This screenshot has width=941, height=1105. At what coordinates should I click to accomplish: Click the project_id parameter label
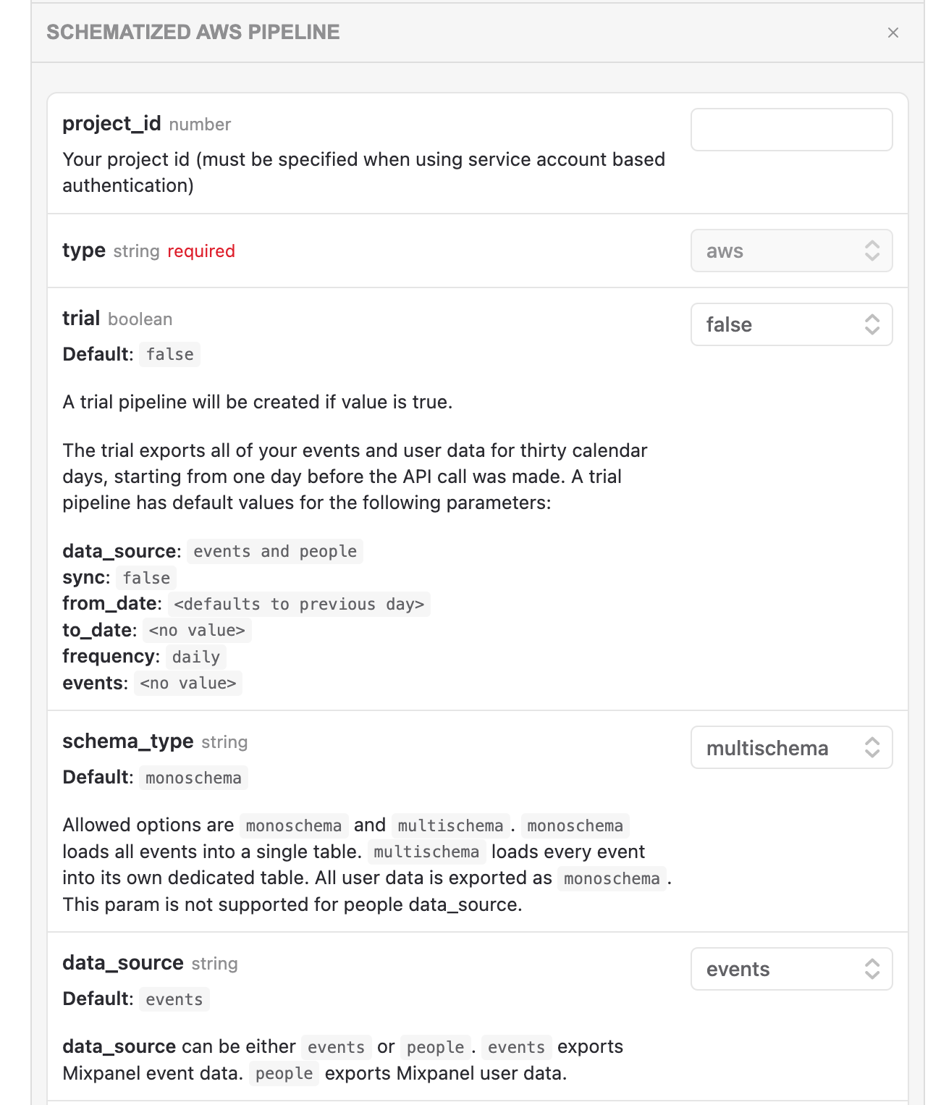(x=111, y=124)
